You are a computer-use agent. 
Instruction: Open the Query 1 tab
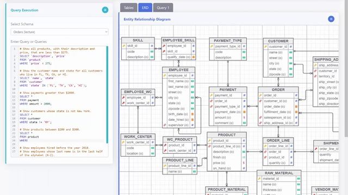coord(163,8)
